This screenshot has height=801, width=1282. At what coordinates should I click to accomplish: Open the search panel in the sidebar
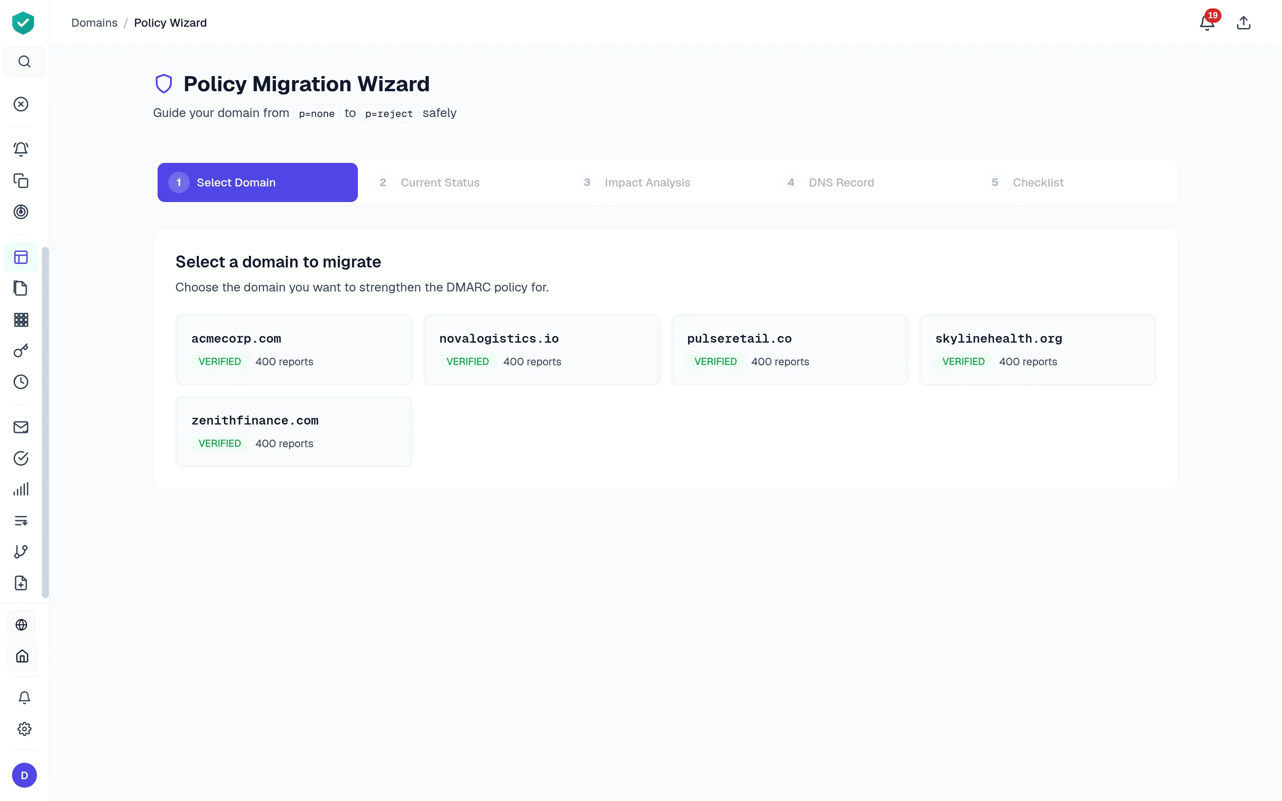pos(24,61)
